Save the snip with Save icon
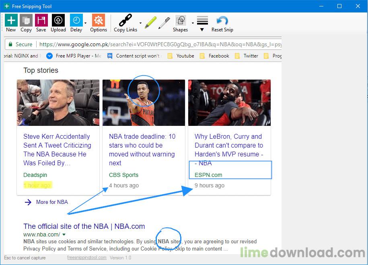Screen dimensions: 368x265 [x=41, y=20]
